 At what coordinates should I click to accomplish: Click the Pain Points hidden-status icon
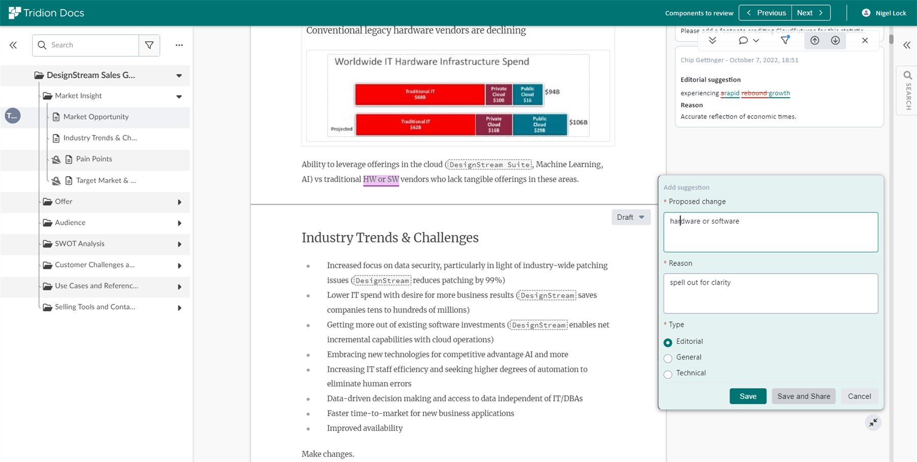56,159
